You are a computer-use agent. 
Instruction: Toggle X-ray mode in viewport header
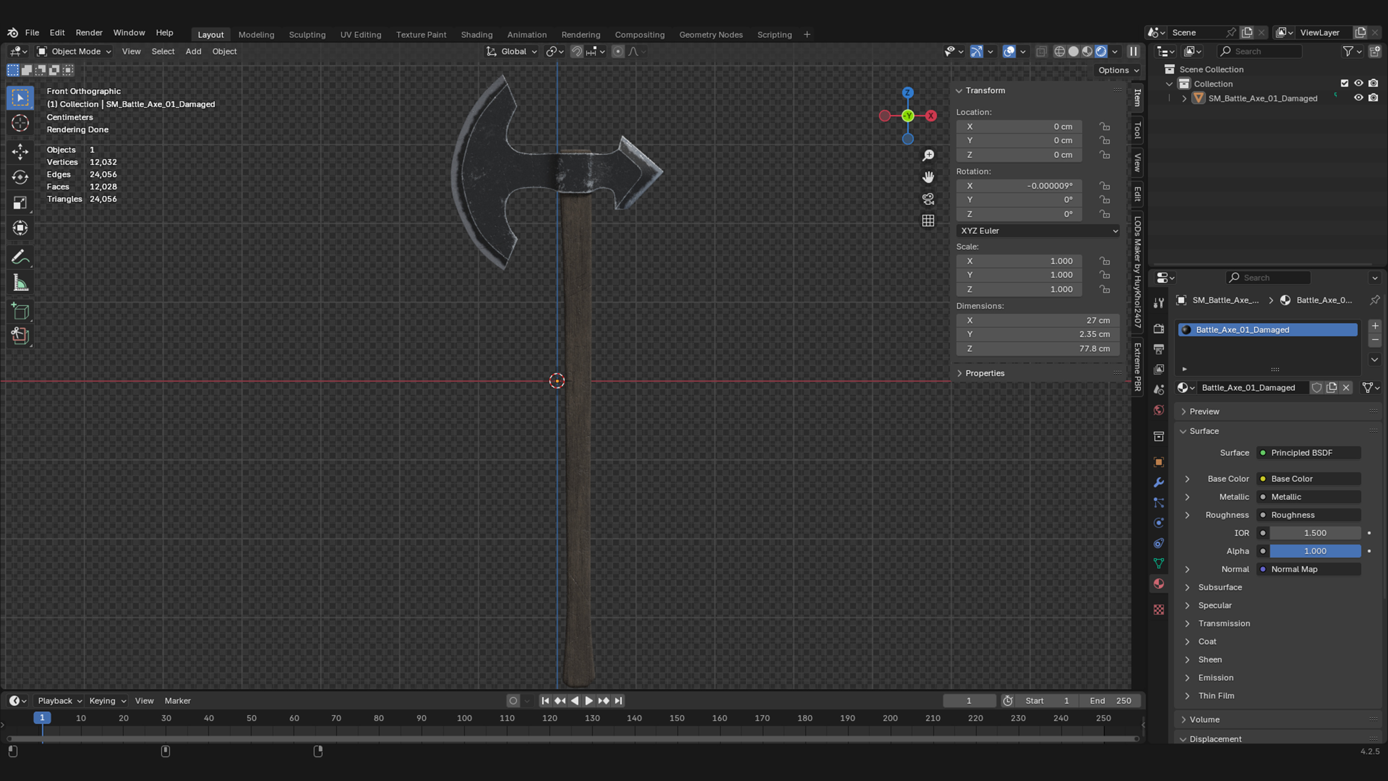coord(1041,51)
